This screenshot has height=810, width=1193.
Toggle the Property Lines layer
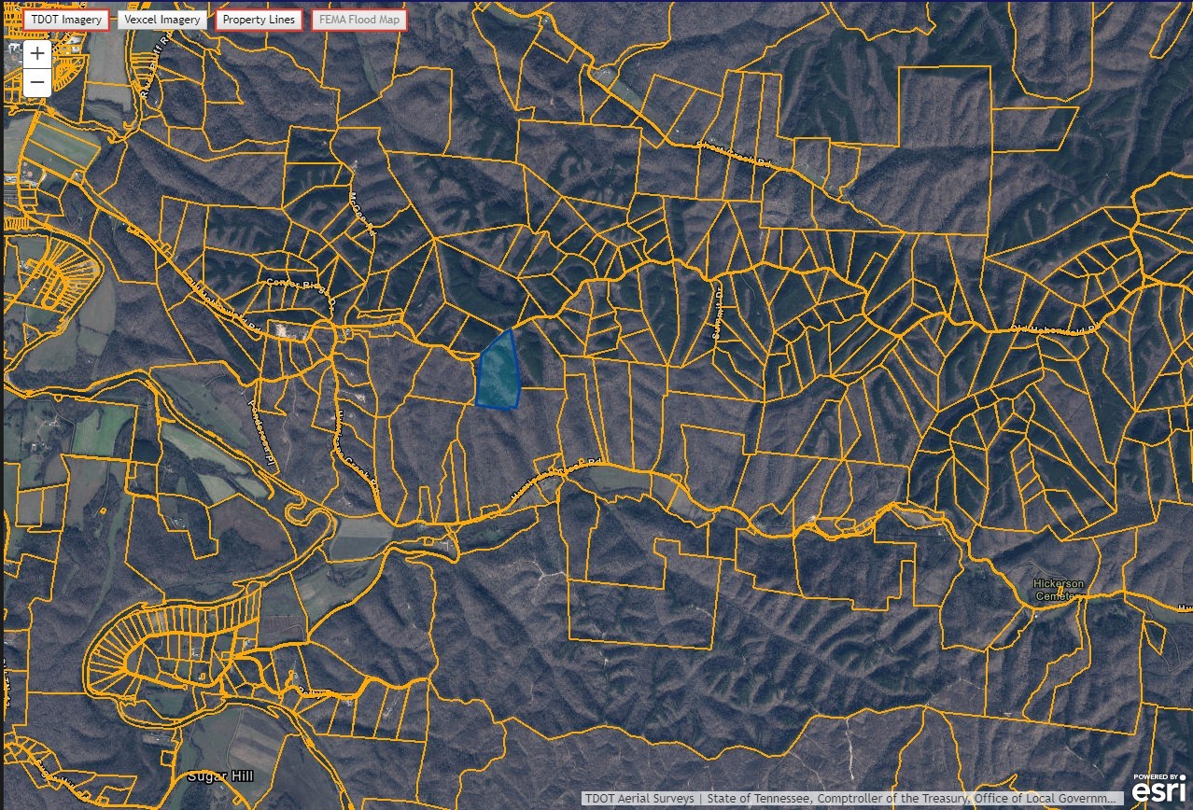[259, 20]
